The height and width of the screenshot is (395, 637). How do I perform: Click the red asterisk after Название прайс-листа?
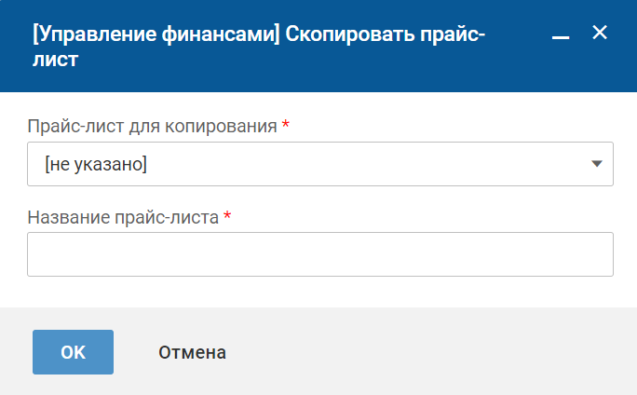click(226, 217)
